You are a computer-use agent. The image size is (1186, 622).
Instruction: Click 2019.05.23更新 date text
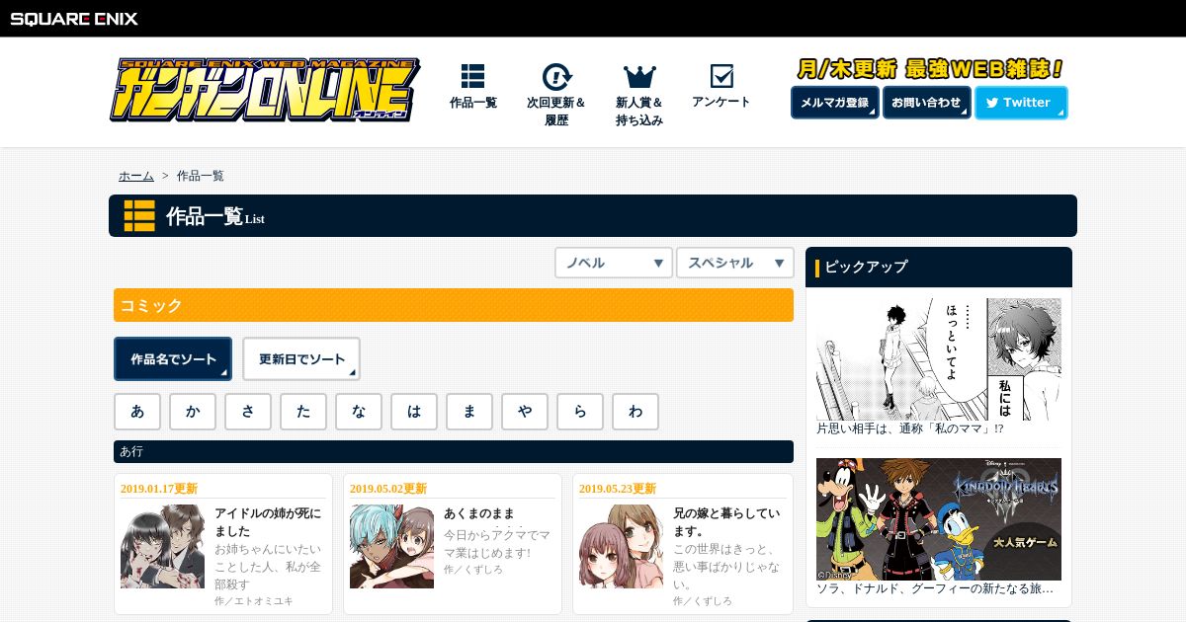point(618,489)
